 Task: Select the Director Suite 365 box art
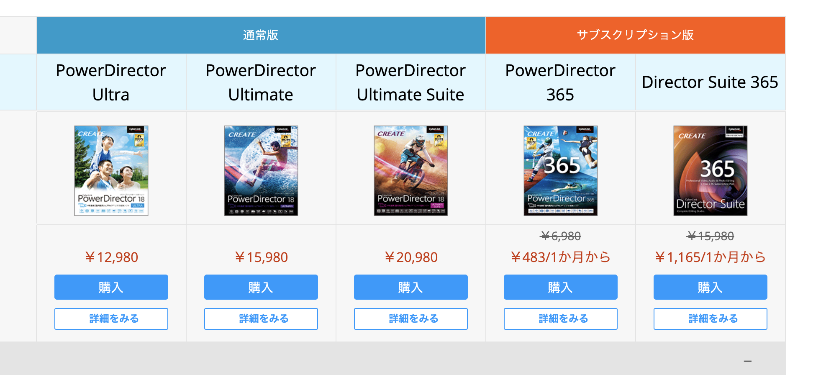pyautogui.click(x=711, y=171)
